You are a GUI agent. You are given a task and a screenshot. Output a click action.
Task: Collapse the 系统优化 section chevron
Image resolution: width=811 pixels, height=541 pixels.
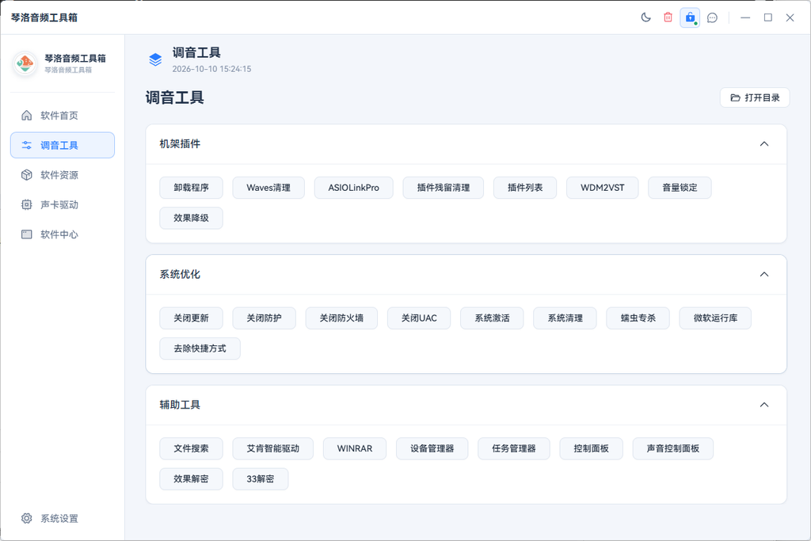click(764, 274)
